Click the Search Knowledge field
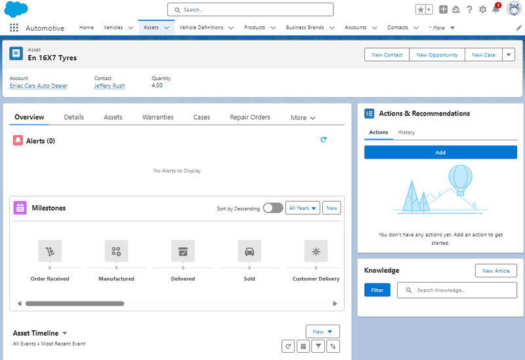 (457, 290)
